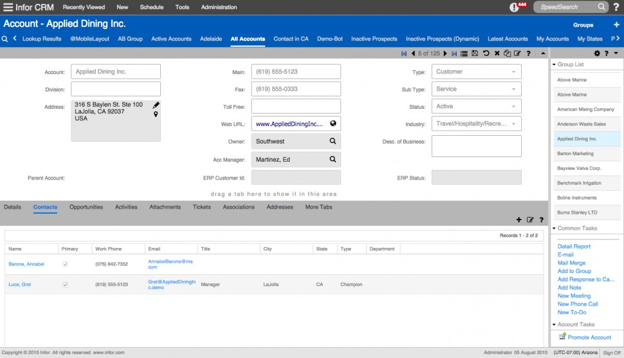Screen dimensions: 624x358
Task: Click the Toll Free input field
Action: coord(296,106)
